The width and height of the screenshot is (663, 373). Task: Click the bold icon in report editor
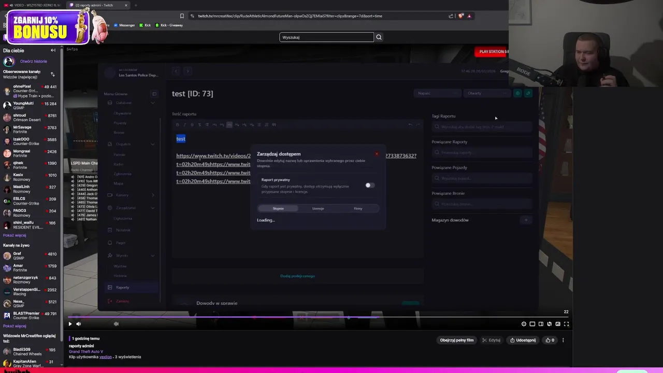(x=177, y=125)
